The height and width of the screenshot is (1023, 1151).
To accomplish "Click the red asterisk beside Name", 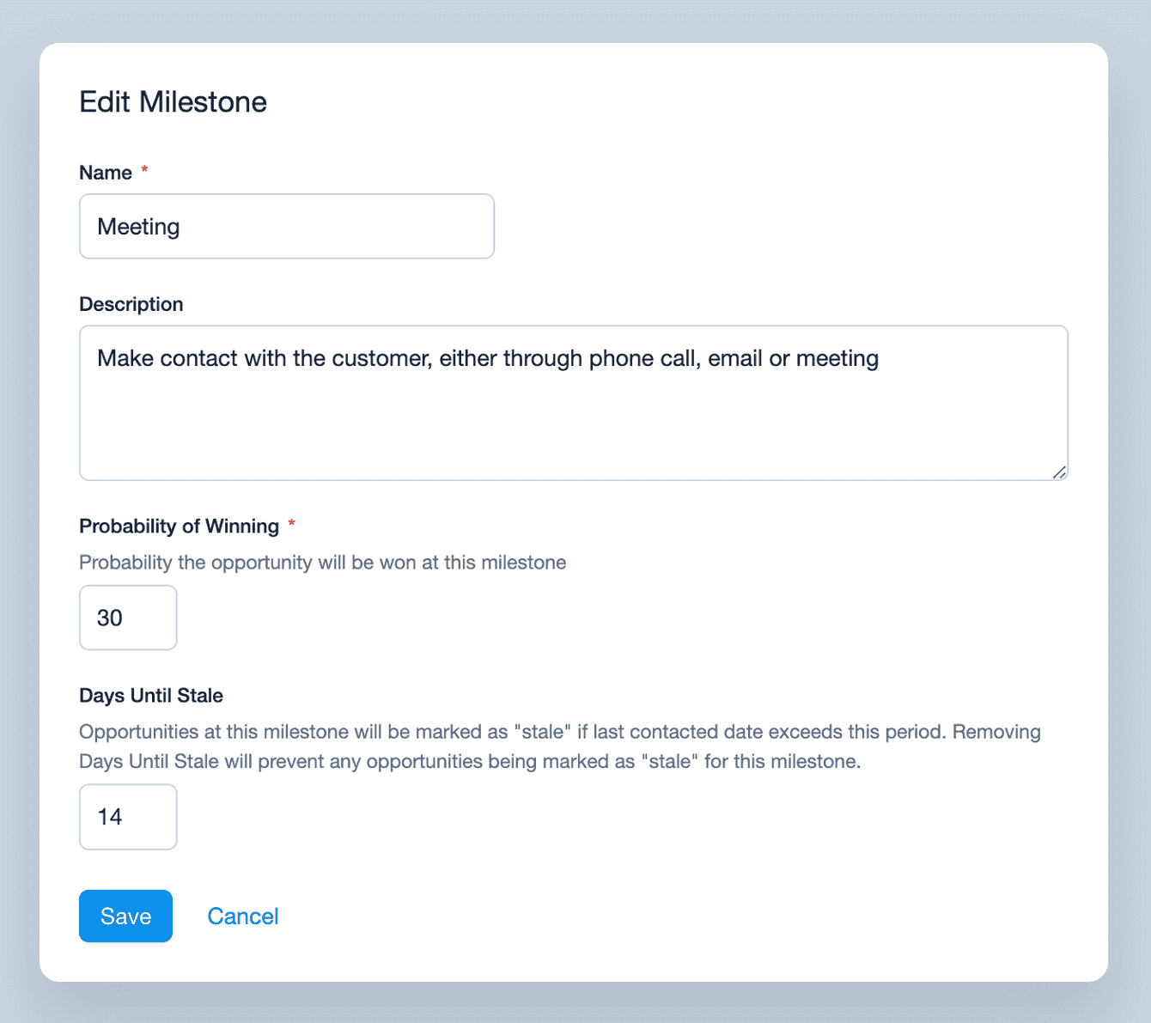I will [x=144, y=170].
